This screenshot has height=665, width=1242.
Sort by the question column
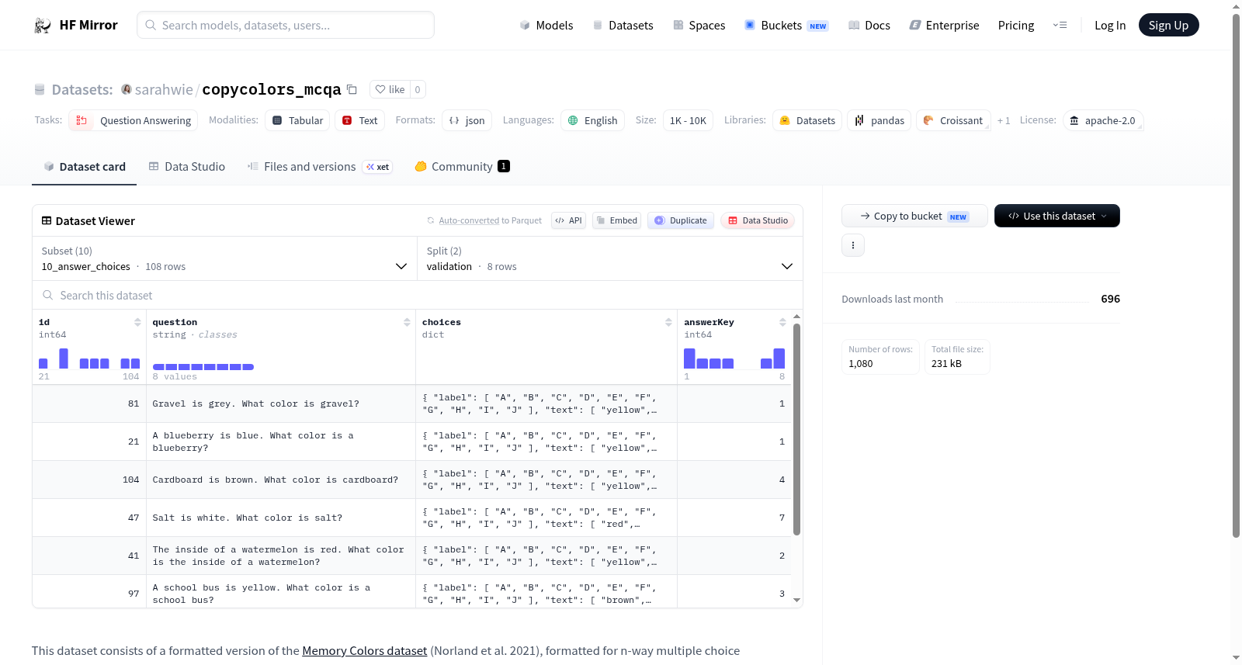point(407,322)
